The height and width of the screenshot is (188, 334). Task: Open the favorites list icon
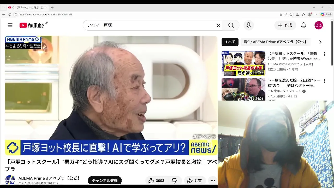click(x=303, y=14)
